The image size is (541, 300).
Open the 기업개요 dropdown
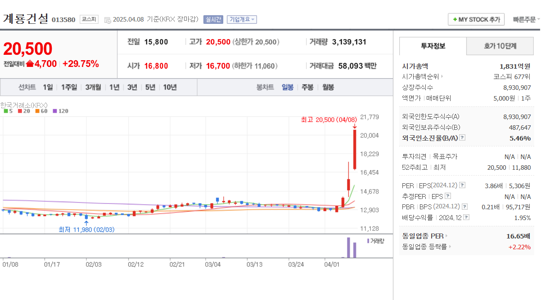pos(242,20)
